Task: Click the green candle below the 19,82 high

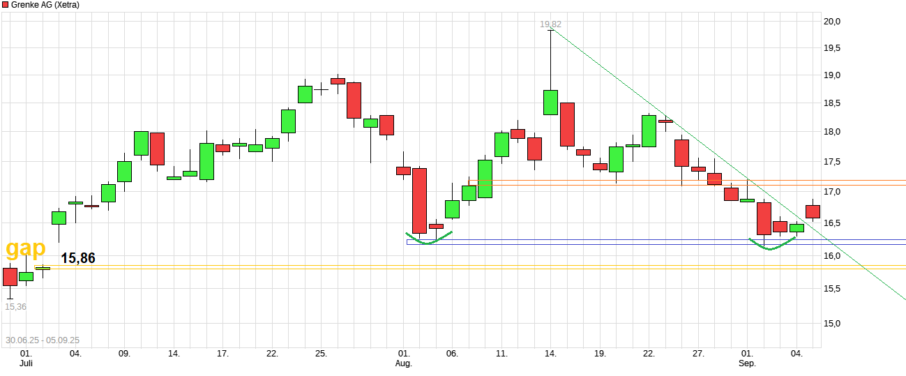Action: tap(550, 103)
